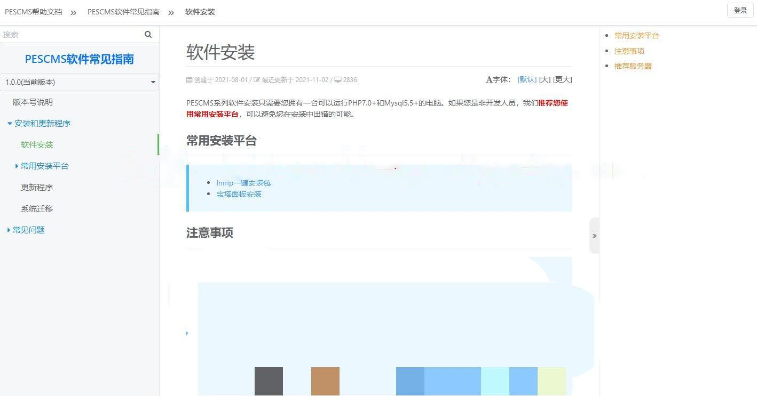The image size is (757, 396).
Task: Switch font size to 默认
Action: 526,79
